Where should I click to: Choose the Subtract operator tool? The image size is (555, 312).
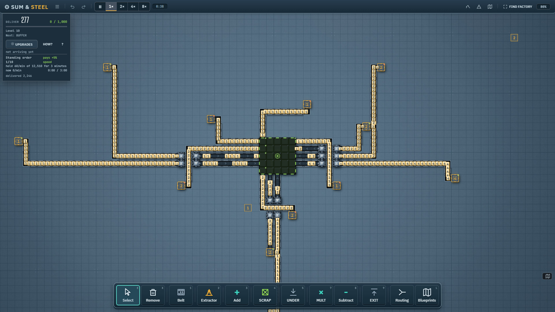click(x=346, y=295)
